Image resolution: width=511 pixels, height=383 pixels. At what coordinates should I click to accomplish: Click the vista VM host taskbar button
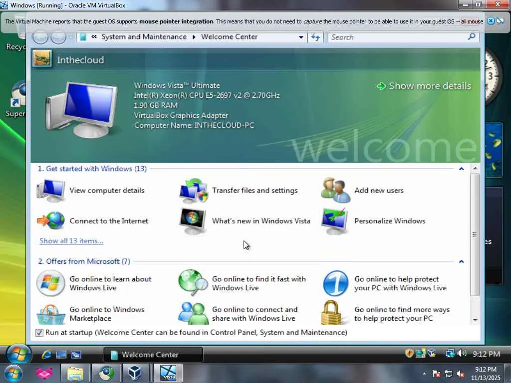168,373
